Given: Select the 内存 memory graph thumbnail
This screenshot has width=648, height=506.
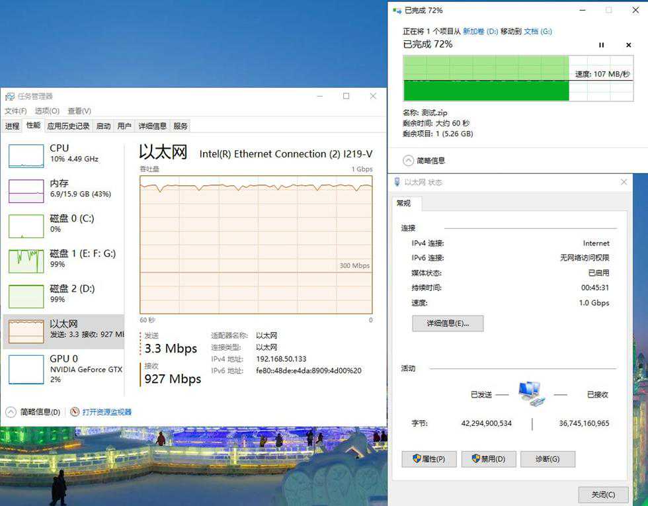Looking at the screenshot, I should click(26, 190).
